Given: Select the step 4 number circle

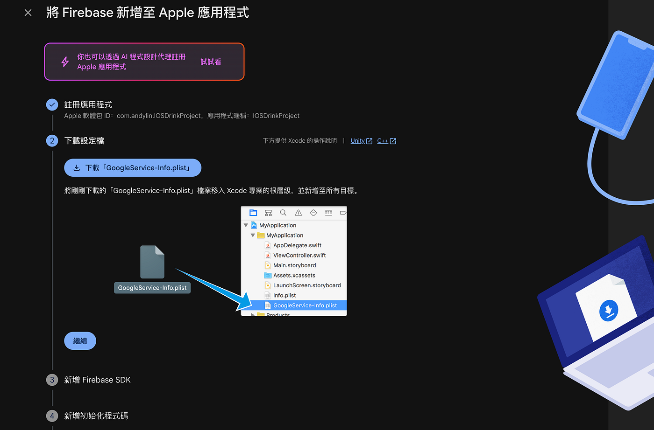Looking at the screenshot, I should [x=52, y=416].
